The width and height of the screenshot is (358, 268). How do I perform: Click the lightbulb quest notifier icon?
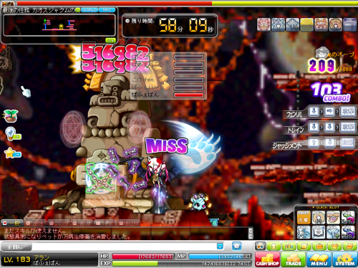click(13, 133)
